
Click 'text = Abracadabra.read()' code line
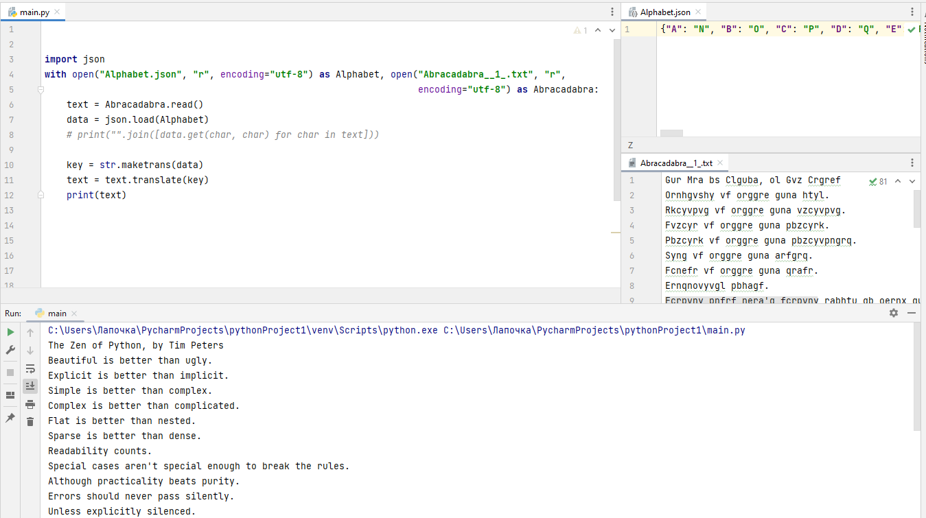[x=135, y=105]
